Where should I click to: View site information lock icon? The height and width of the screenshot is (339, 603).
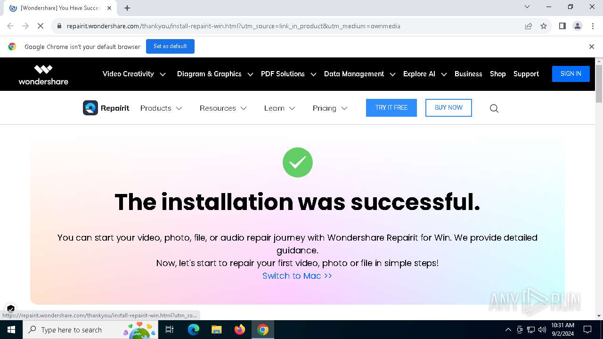[59, 26]
